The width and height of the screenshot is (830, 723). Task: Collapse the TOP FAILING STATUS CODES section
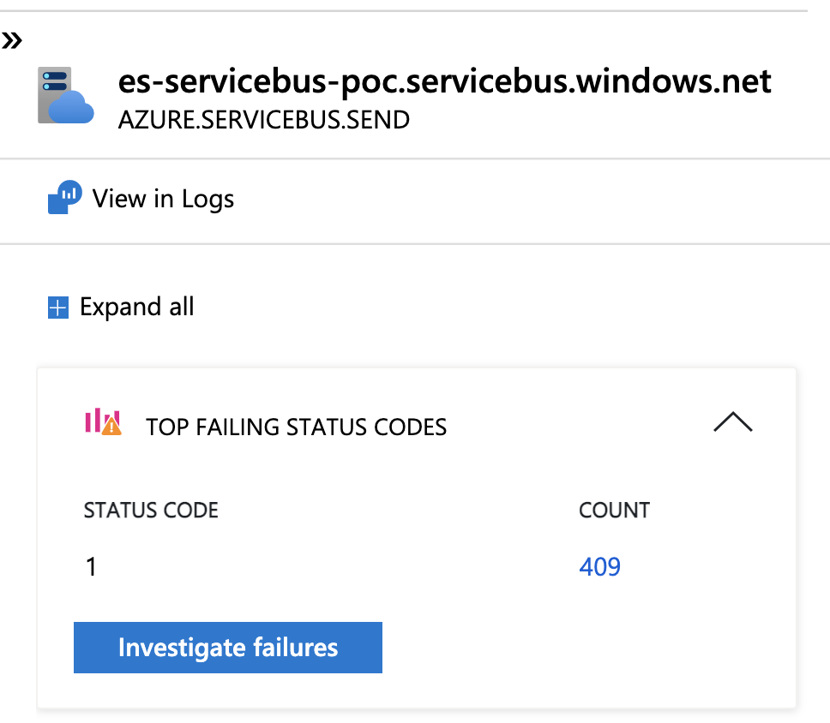click(x=733, y=421)
